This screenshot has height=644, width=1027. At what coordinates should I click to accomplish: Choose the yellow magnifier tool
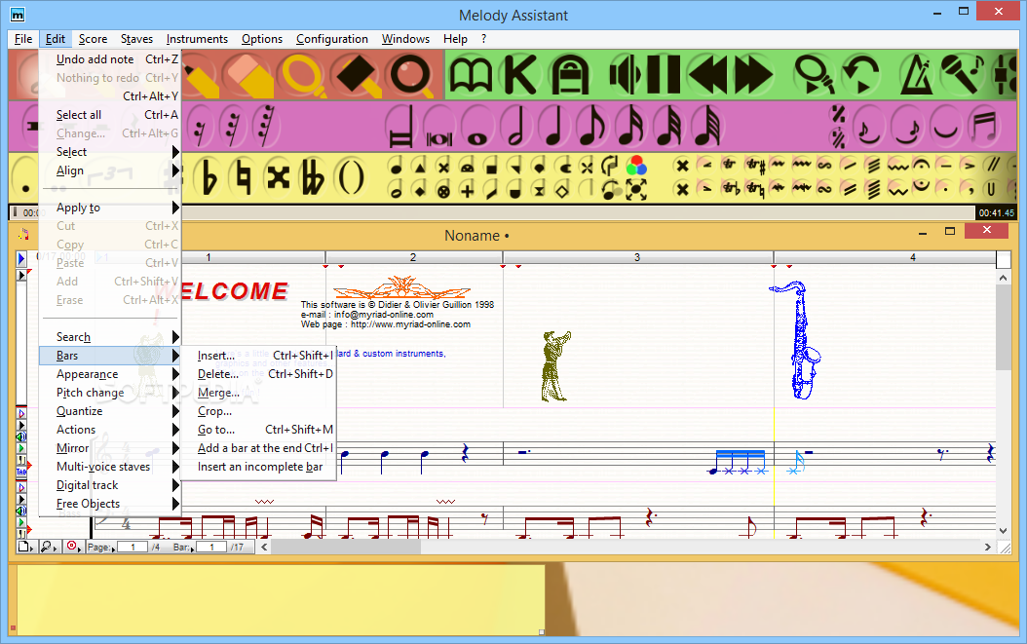(x=302, y=75)
